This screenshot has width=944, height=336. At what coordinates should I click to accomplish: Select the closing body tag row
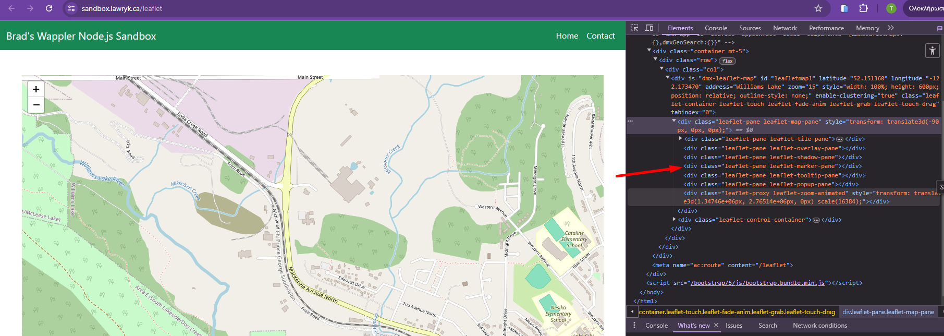[x=651, y=292]
